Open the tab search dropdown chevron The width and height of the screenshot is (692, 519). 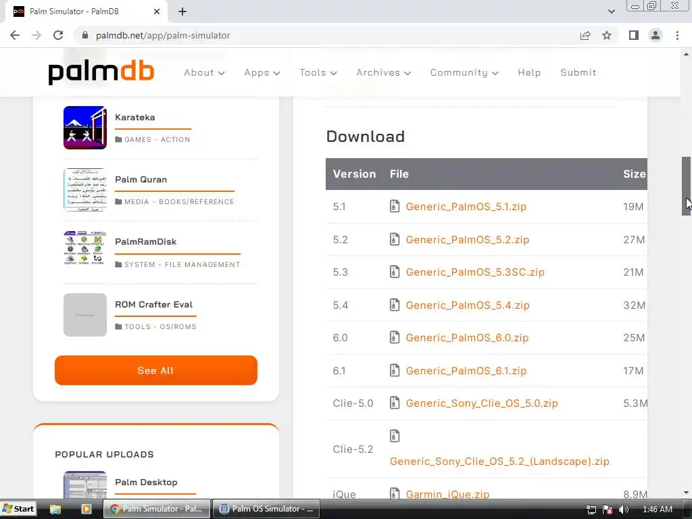coord(611,11)
